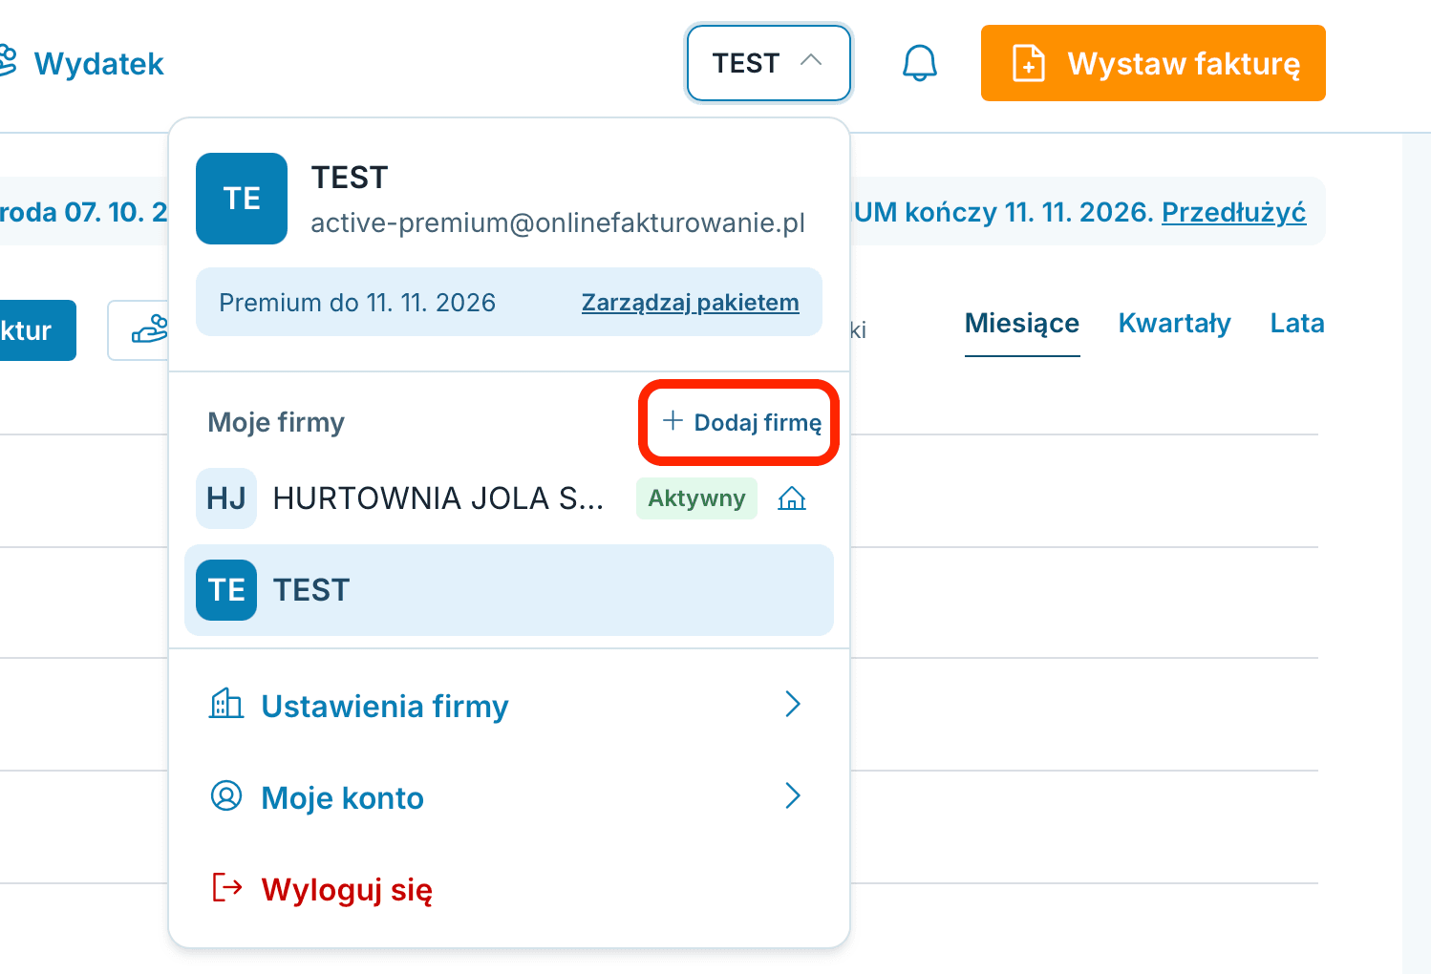Select the TEST company in the list
The height and width of the screenshot is (974, 1431).
(x=509, y=590)
